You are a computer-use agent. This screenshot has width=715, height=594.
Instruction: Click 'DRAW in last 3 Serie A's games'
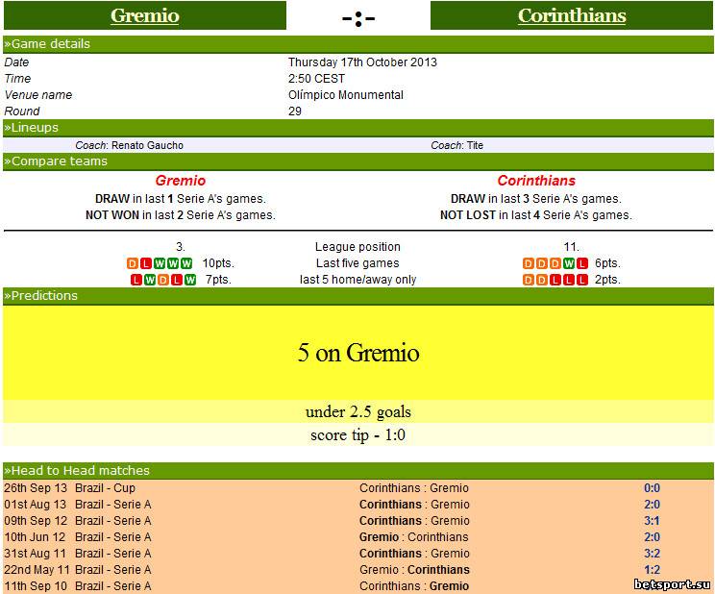coord(536,199)
